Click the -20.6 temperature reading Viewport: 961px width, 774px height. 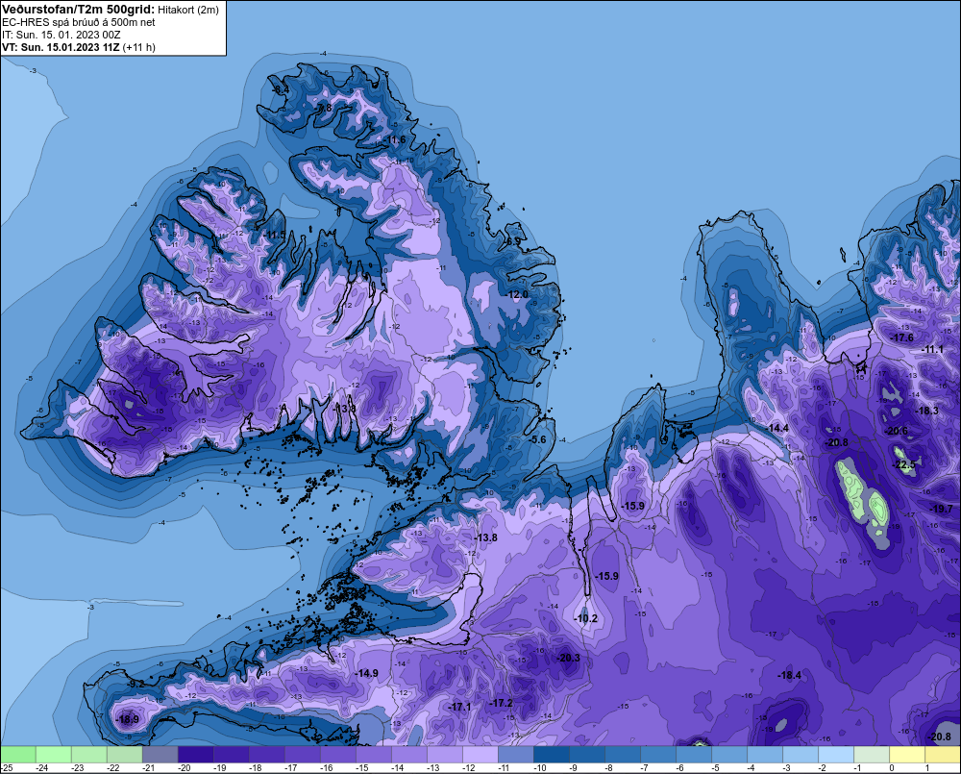(x=897, y=431)
